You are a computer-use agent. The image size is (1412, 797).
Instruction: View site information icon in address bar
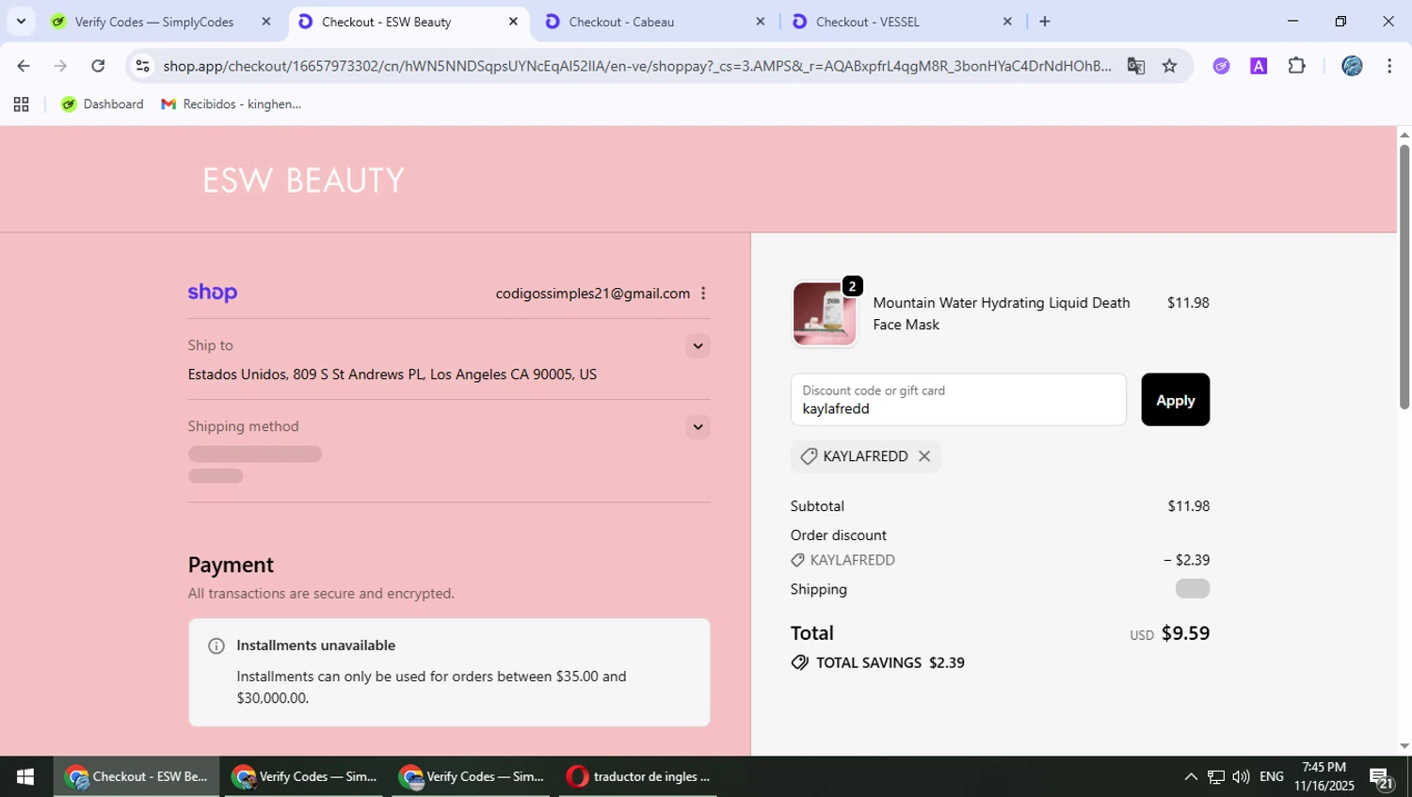tap(142, 66)
